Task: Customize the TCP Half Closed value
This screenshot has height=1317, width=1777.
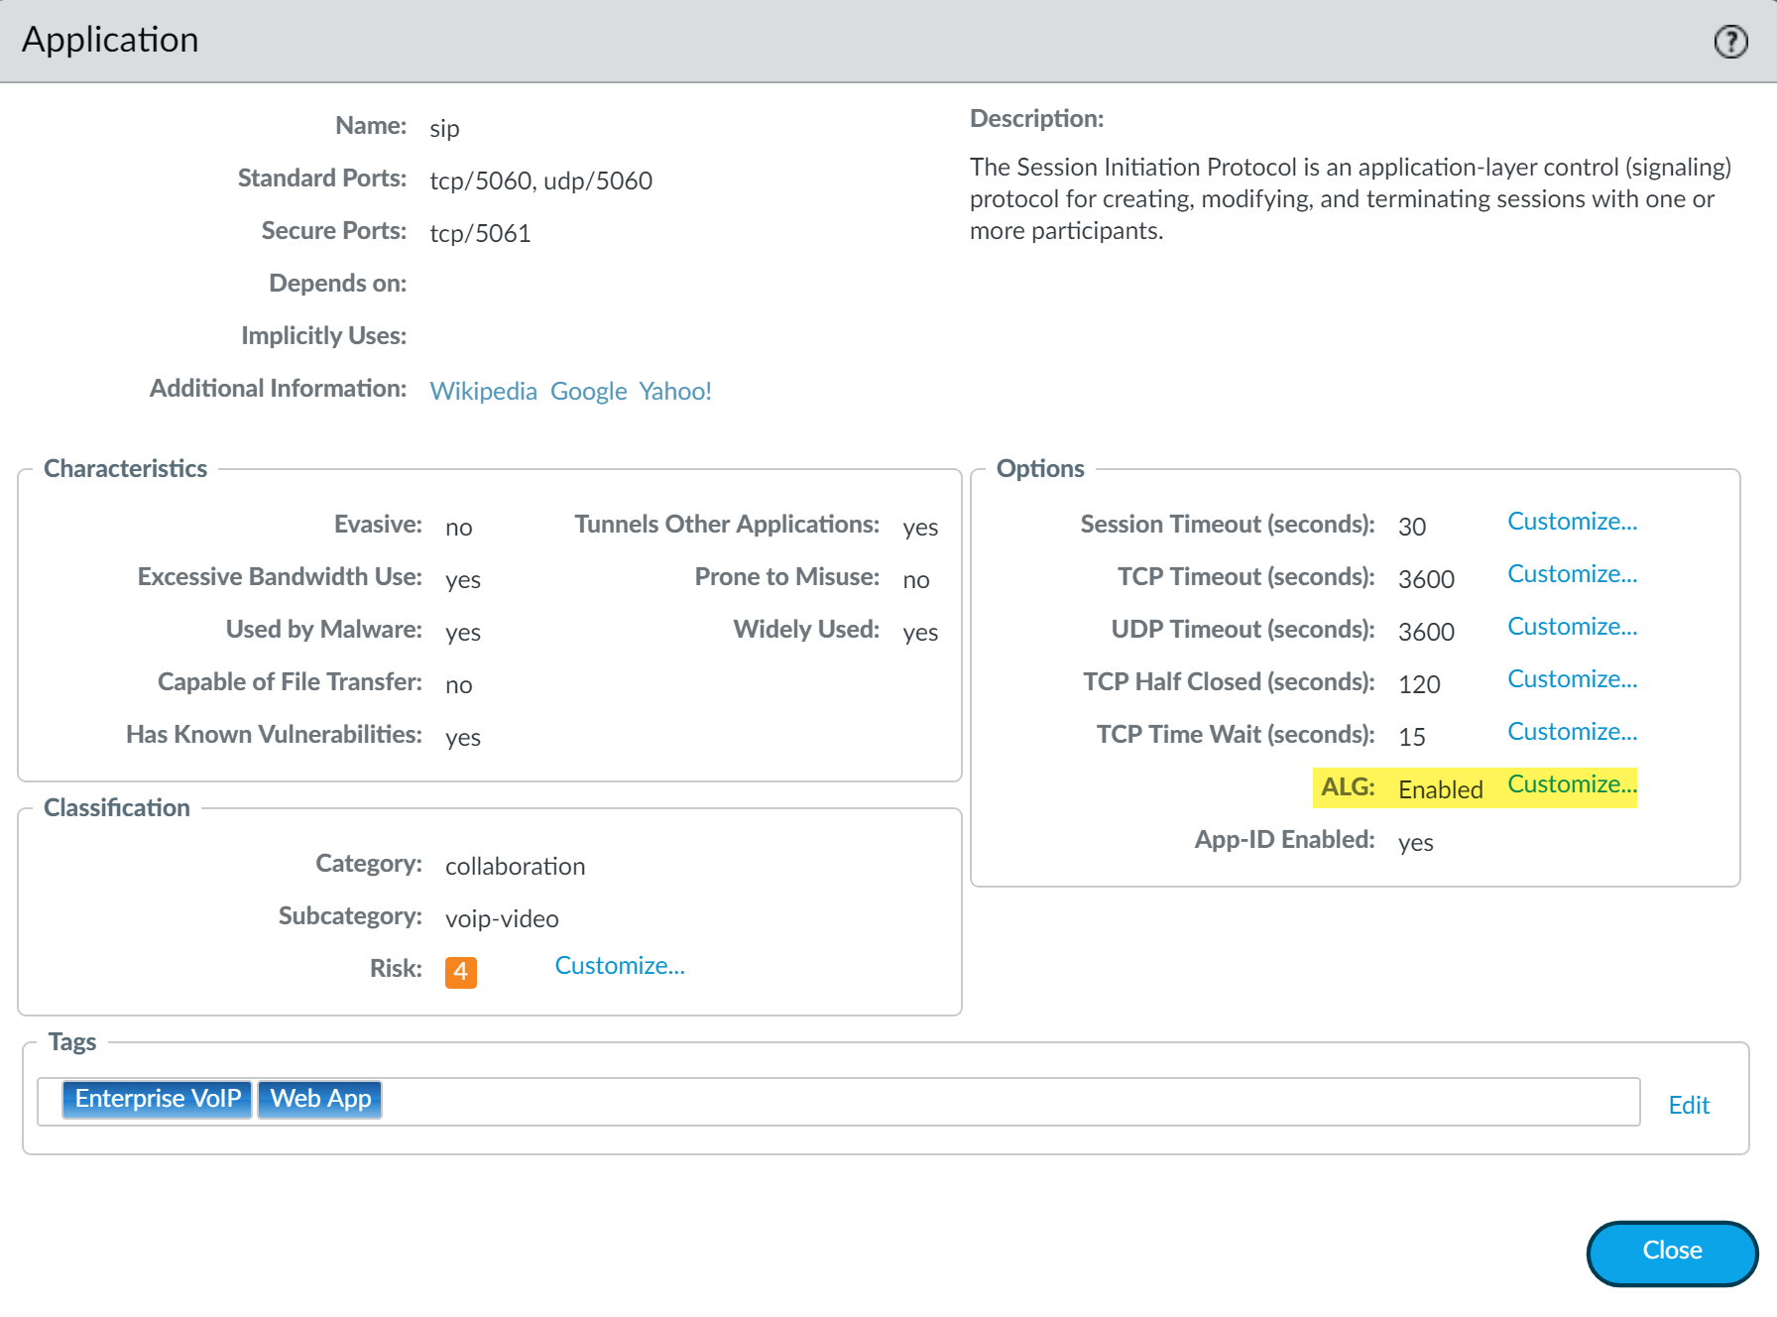Action: pos(1571,679)
